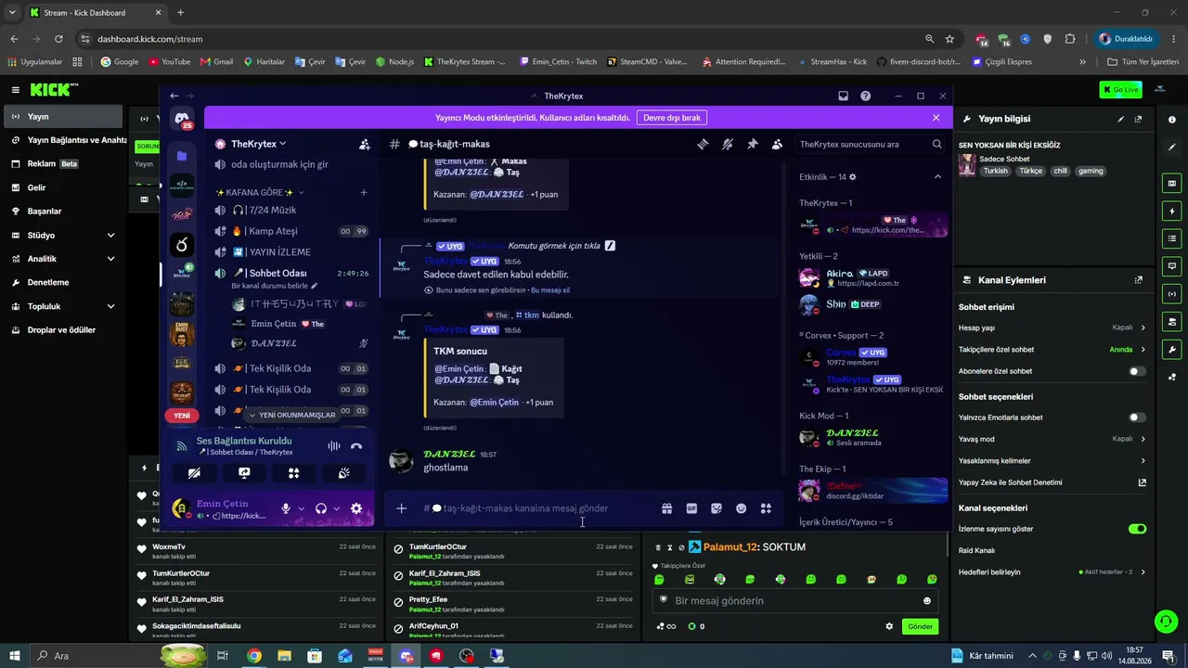
Task: Open Windows Start menu
Action: (x=15, y=656)
